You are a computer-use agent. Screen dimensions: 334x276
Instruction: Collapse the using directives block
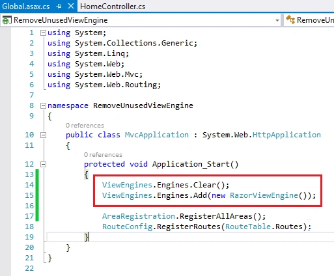[x=43, y=33]
